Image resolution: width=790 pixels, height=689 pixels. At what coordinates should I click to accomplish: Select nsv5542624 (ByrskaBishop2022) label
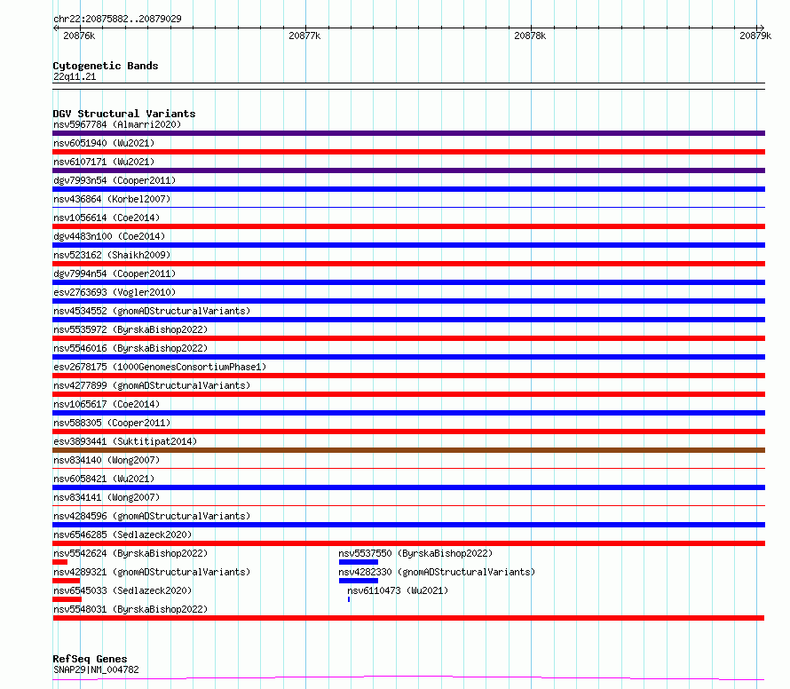point(130,553)
